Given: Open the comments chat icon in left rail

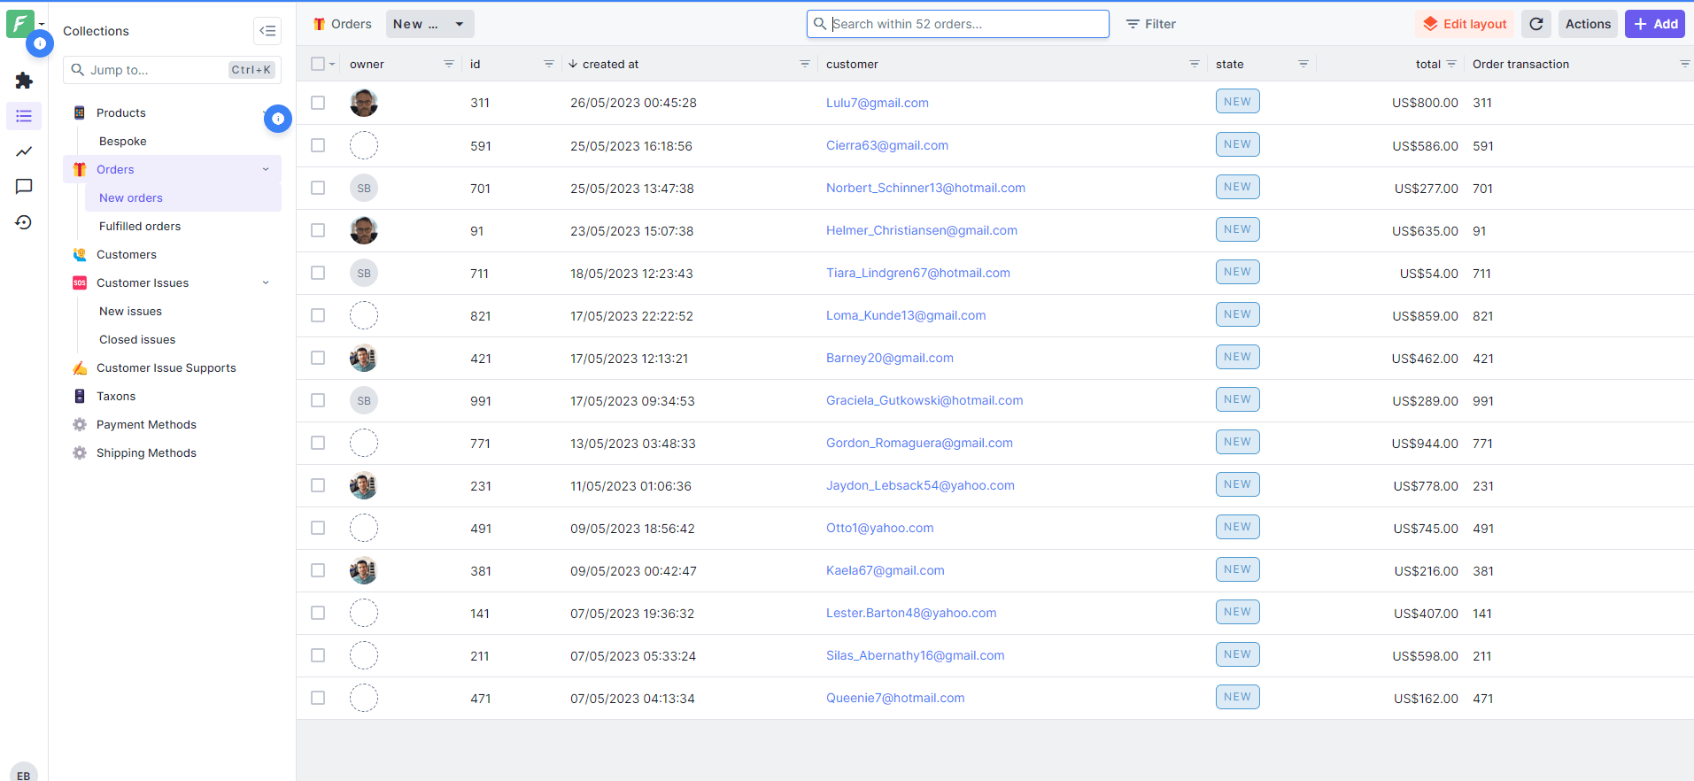Looking at the screenshot, I should pyautogui.click(x=24, y=187).
